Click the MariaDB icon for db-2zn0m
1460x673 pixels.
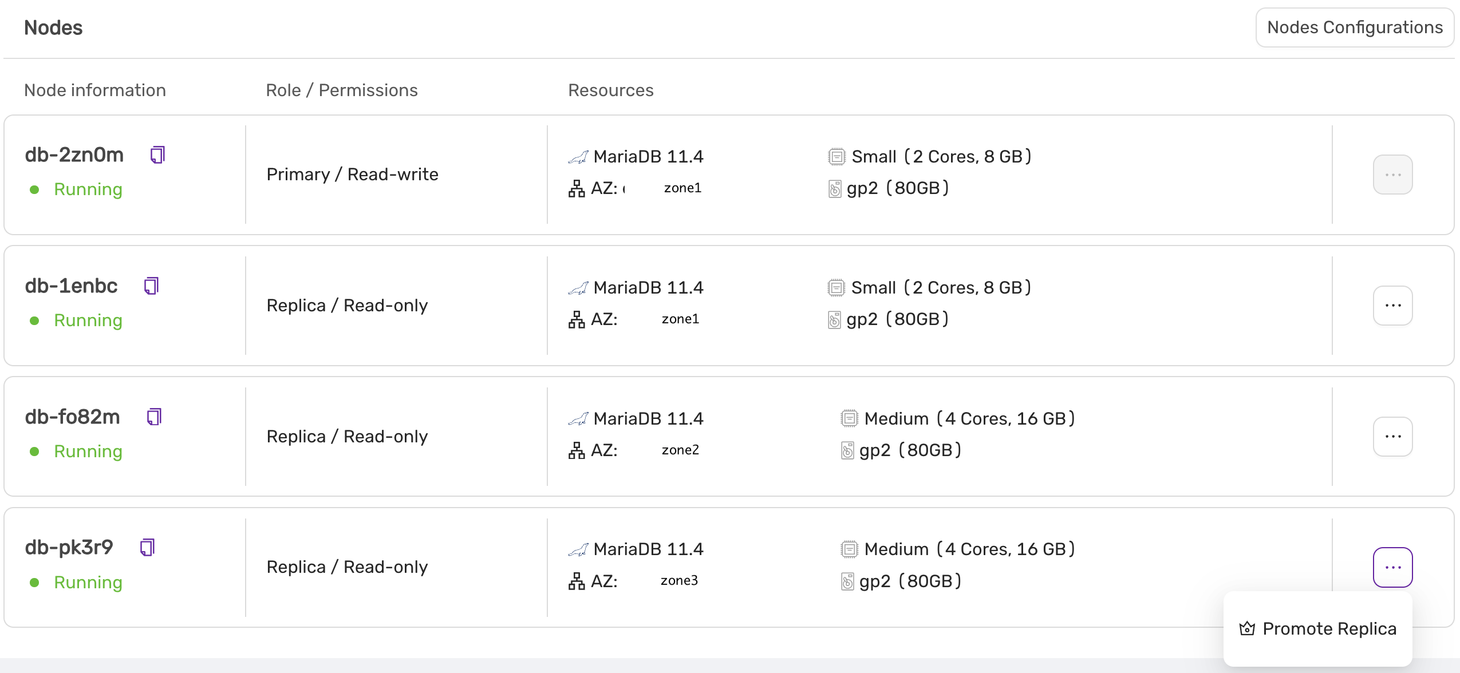pos(578,157)
